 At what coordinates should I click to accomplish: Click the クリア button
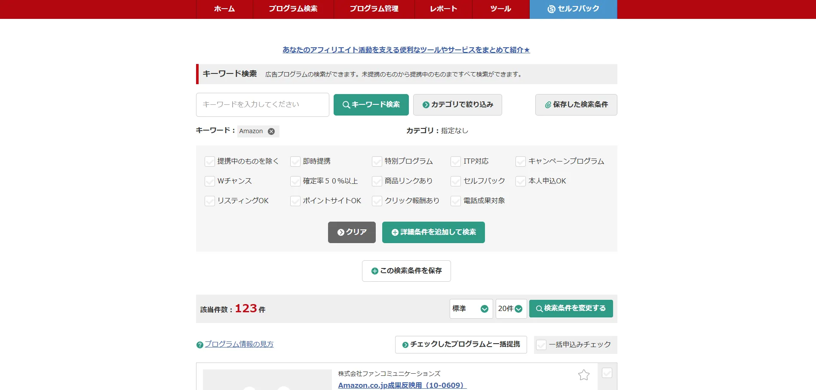click(x=352, y=232)
